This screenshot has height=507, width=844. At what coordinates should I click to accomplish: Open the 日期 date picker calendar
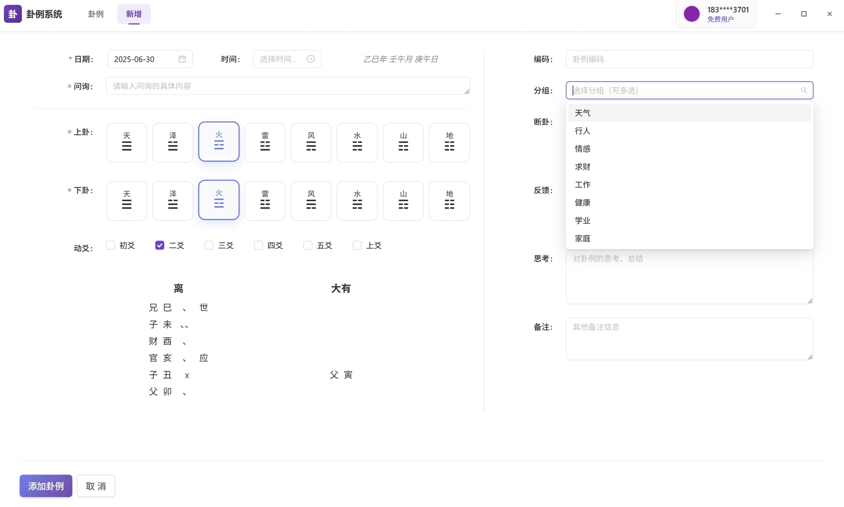[183, 58]
